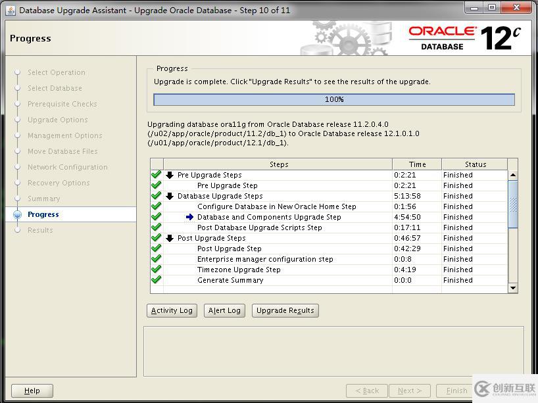Viewport: 538px width, 403px height.
Task: Click the Steps column header
Action: click(278, 164)
